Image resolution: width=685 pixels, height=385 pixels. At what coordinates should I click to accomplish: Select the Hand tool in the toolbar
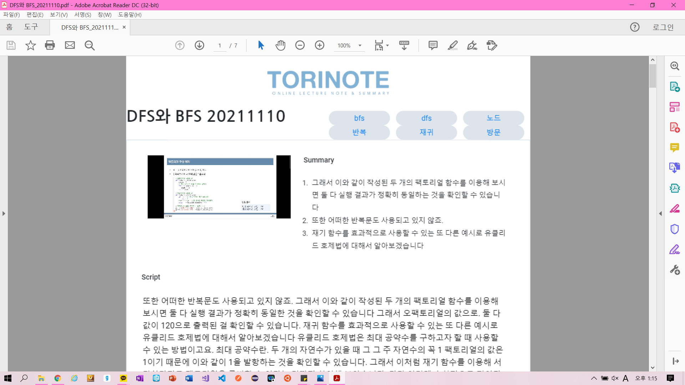pos(280,45)
